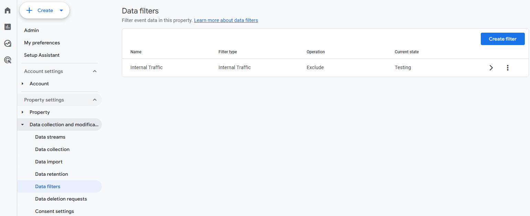
Task: Click the Internal Traffic filter type cell
Action: point(234,67)
